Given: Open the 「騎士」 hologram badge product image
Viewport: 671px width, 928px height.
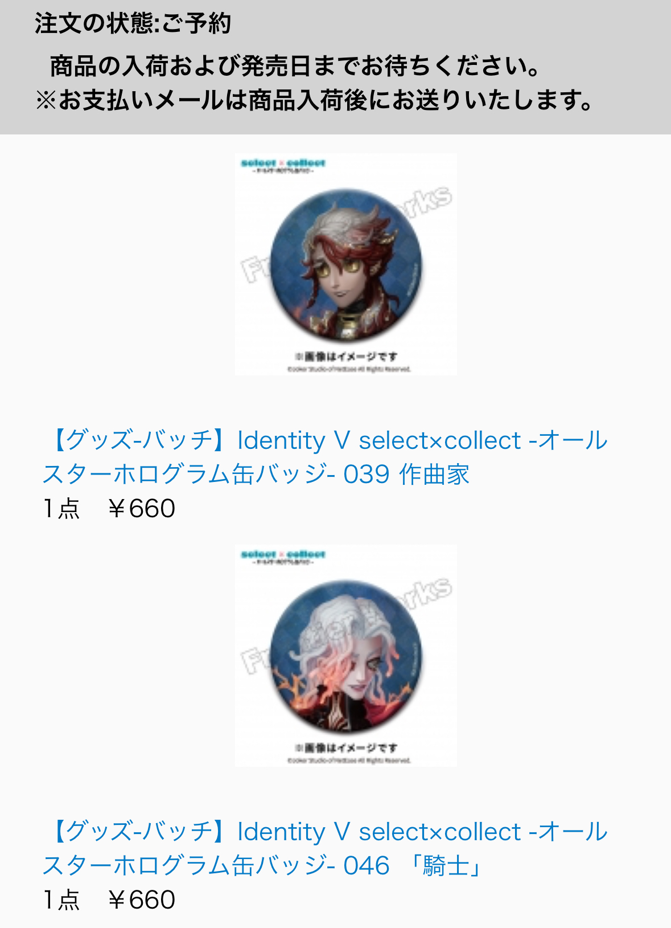Looking at the screenshot, I should coord(346,656).
